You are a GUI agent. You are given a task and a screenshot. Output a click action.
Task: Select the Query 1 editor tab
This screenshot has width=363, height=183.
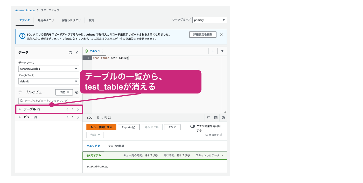(x=94, y=51)
